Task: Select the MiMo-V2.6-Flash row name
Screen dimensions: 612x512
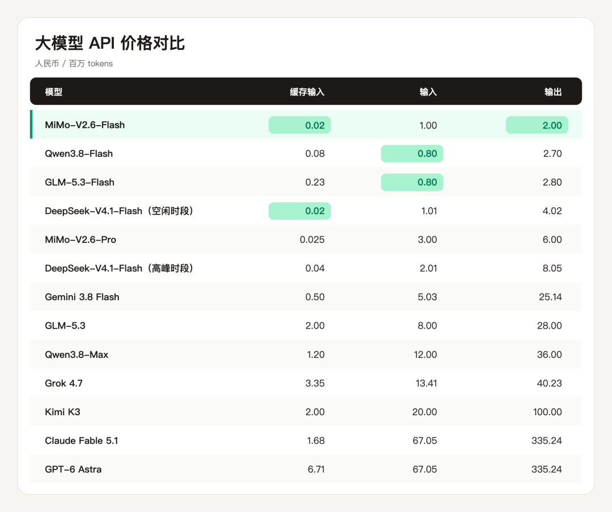Action: 84,125
